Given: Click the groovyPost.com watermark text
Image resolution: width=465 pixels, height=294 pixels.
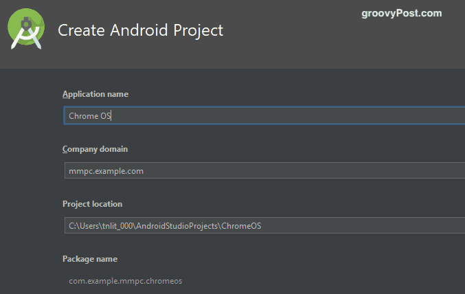Looking at the screenshot, I should tap(402, 13).
